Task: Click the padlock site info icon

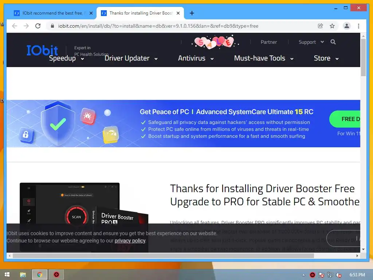Action: pos(52,26)
